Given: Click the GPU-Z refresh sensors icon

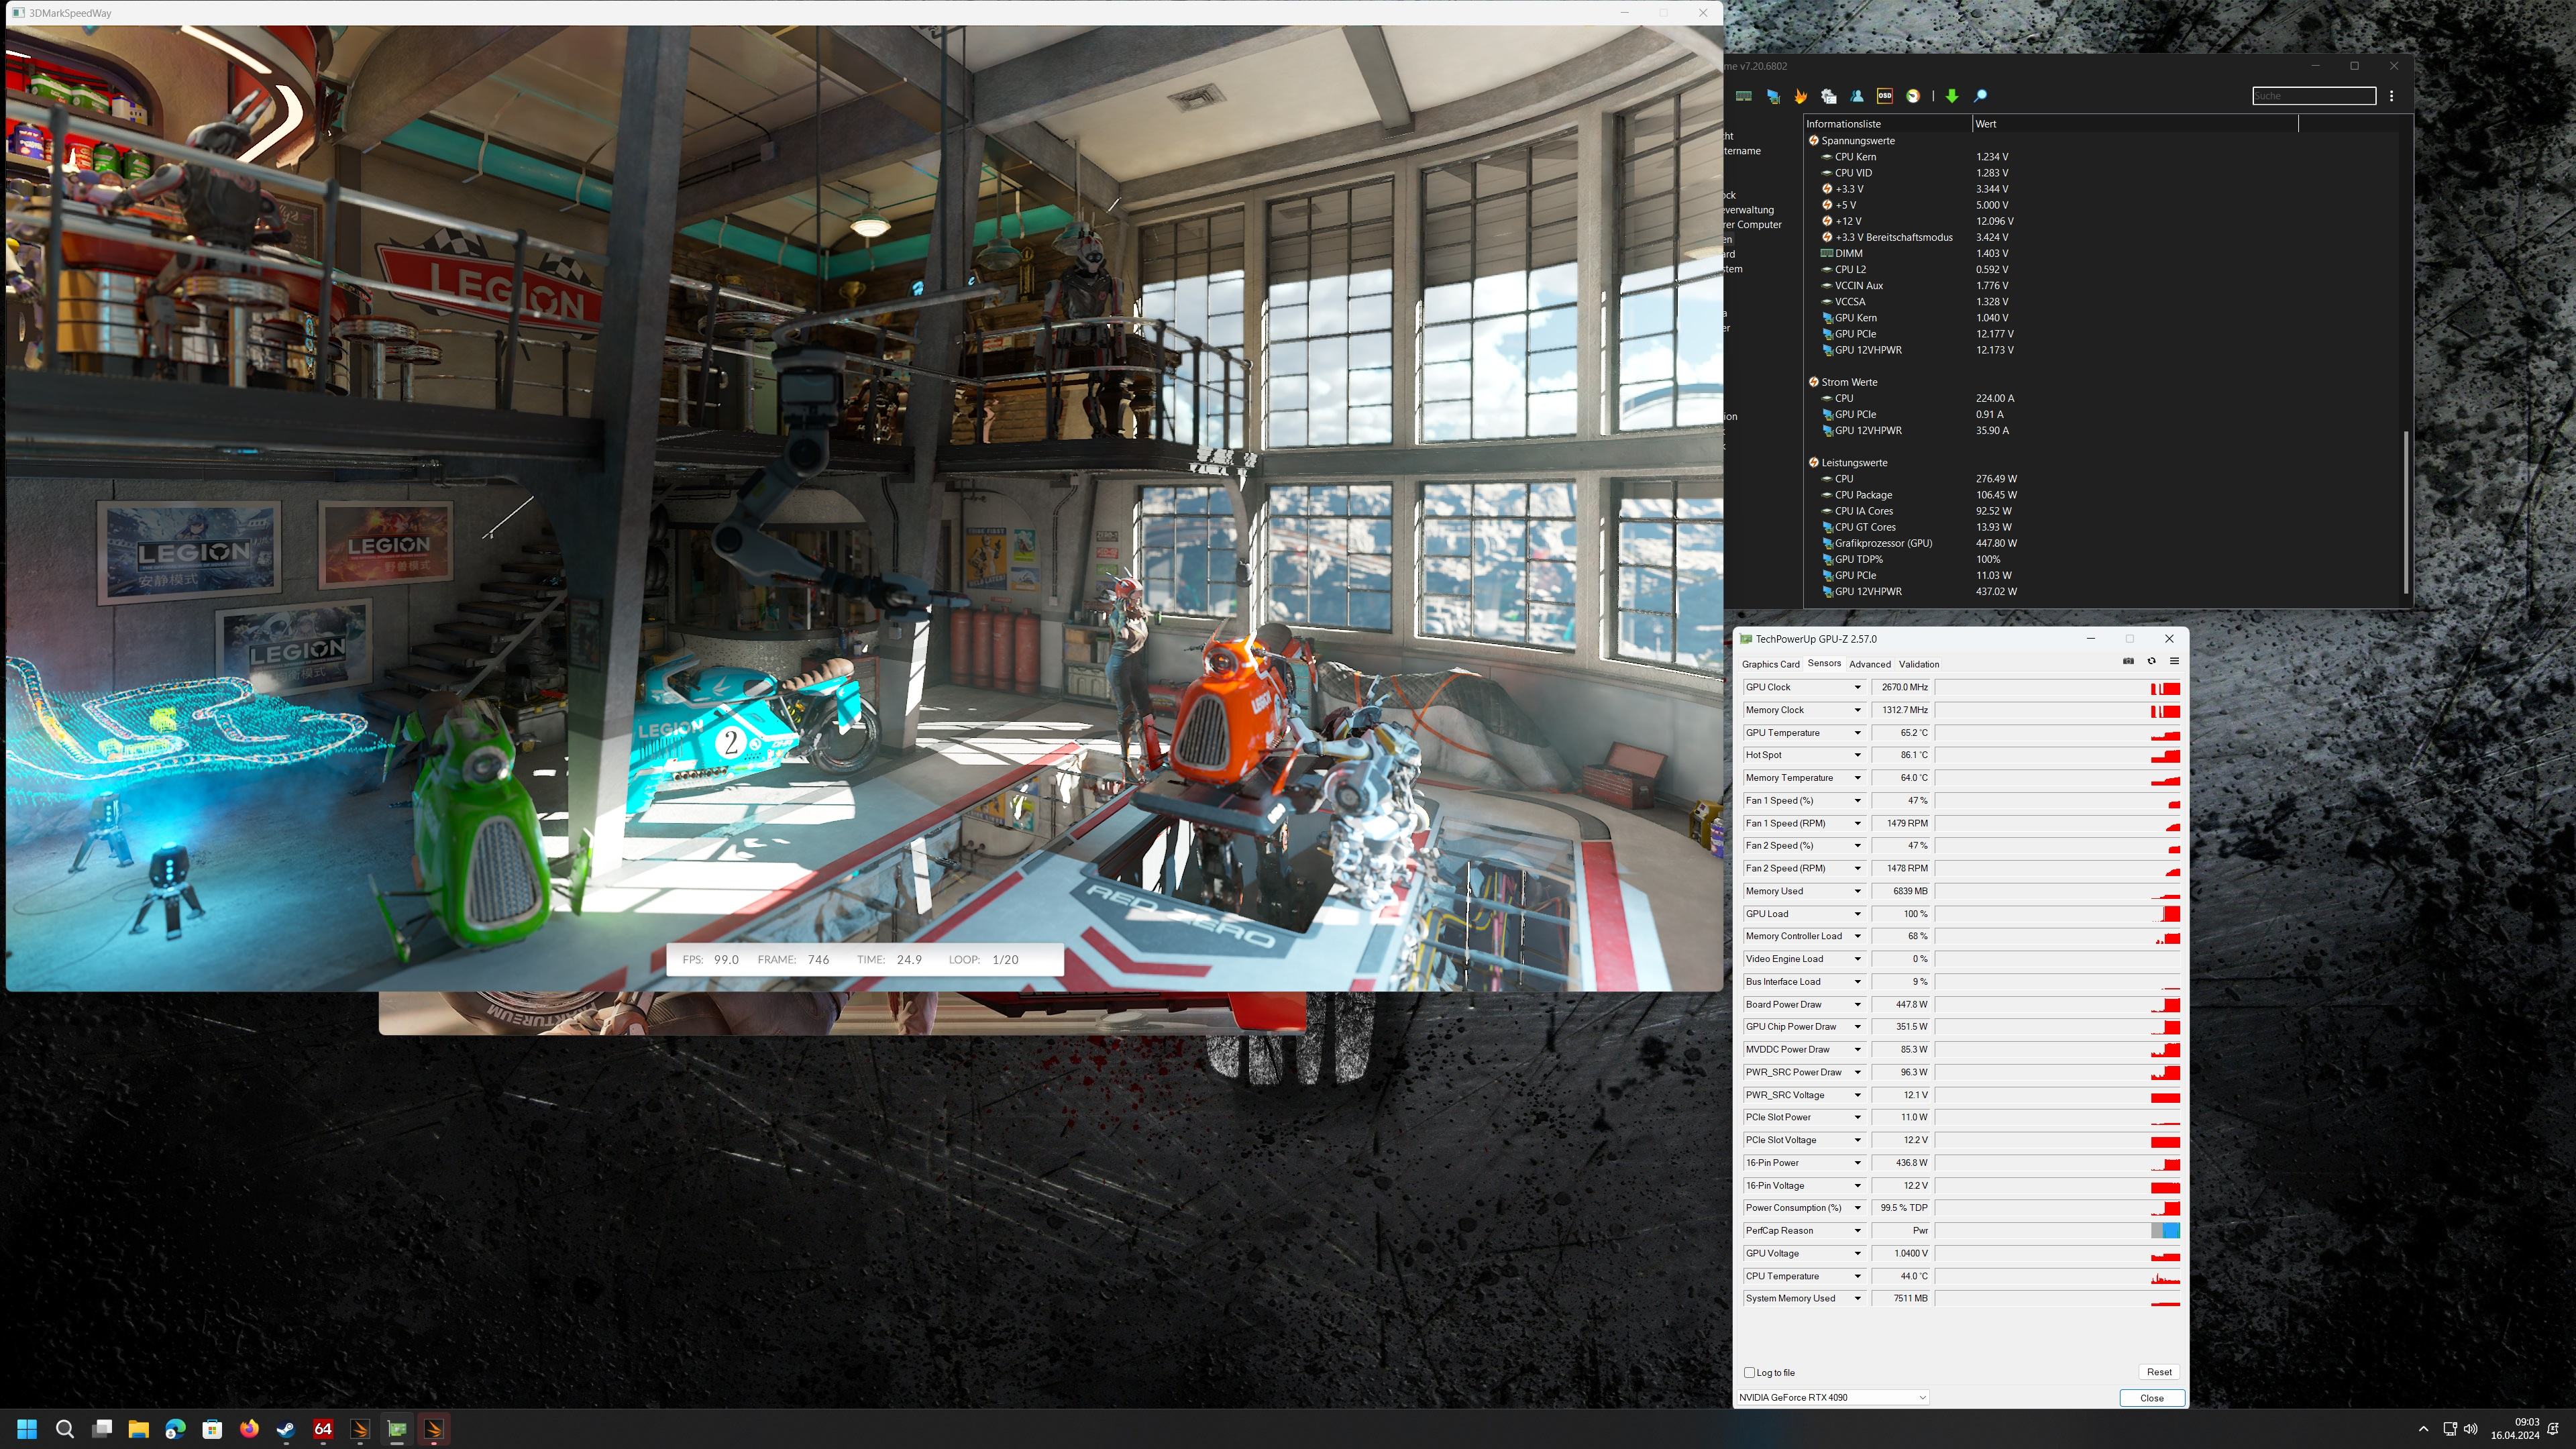Looking at the screenshot, I should pos(2151,661).
